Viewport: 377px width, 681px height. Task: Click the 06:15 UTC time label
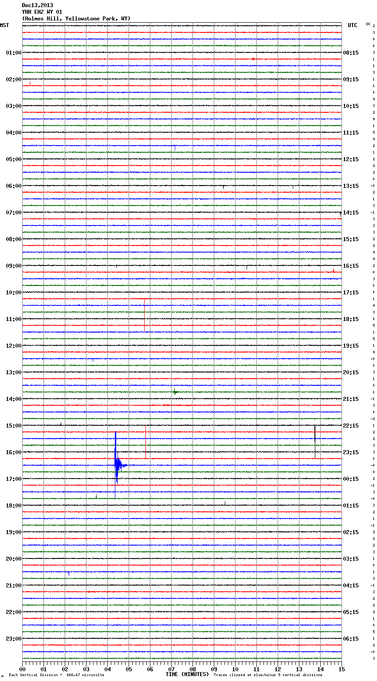[x=351, y=639]
